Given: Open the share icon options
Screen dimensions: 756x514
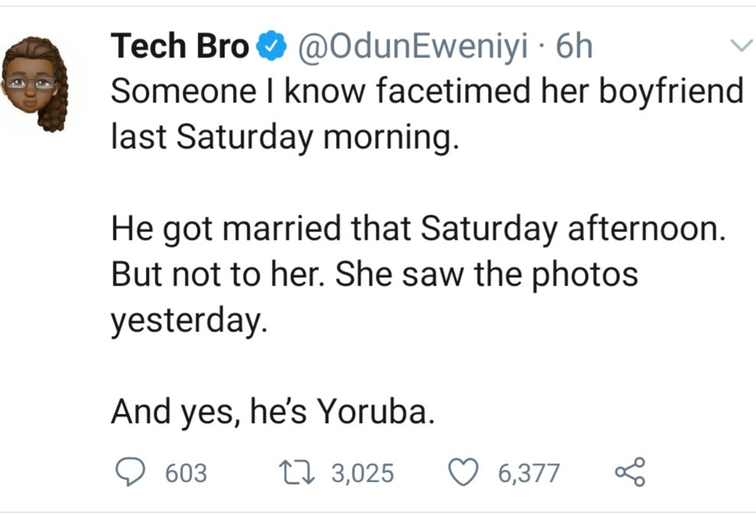Looking at the screenshot, I should coord(630,473).
